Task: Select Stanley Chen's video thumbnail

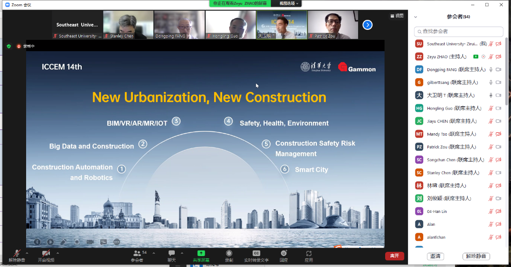Action: click(x=128, y=25)
